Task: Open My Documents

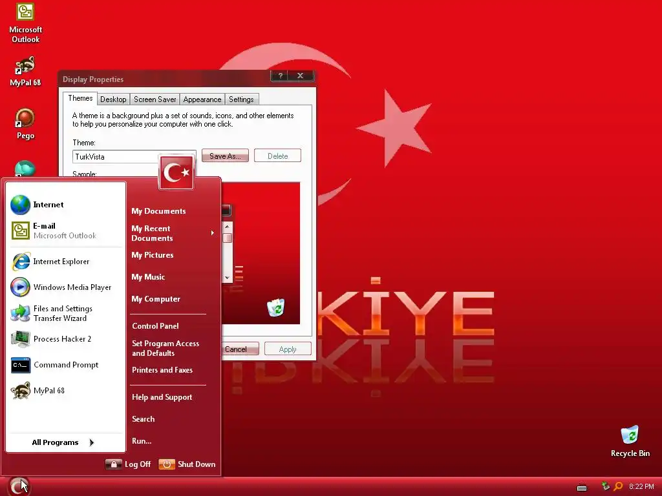Action: [x=158, y=211]
